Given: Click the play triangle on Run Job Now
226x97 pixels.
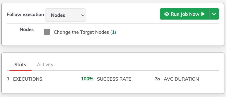Looking at the screenshot, I should pos(203,14).
